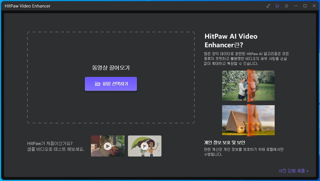
Task: Maximize the HitPaw Video Enhancer window
Action: click(x=305, y=6)
